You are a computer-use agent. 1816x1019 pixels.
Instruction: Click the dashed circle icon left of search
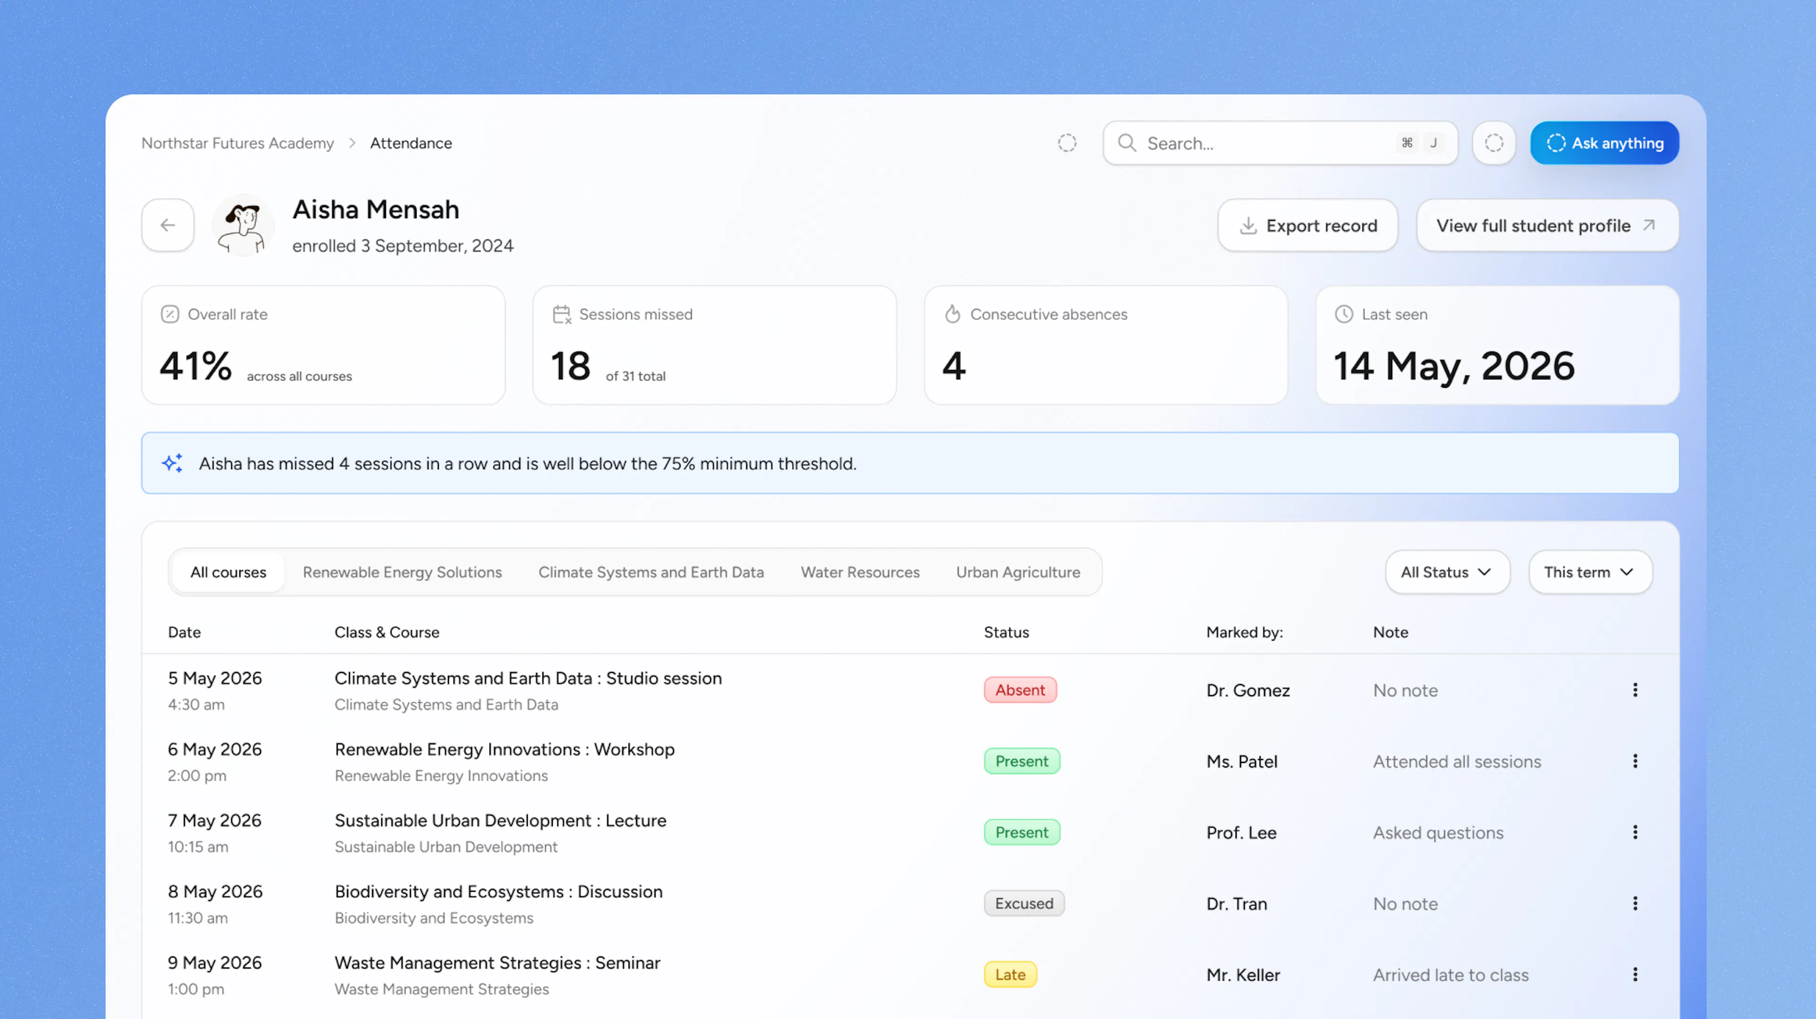[x=1067, y=143]
